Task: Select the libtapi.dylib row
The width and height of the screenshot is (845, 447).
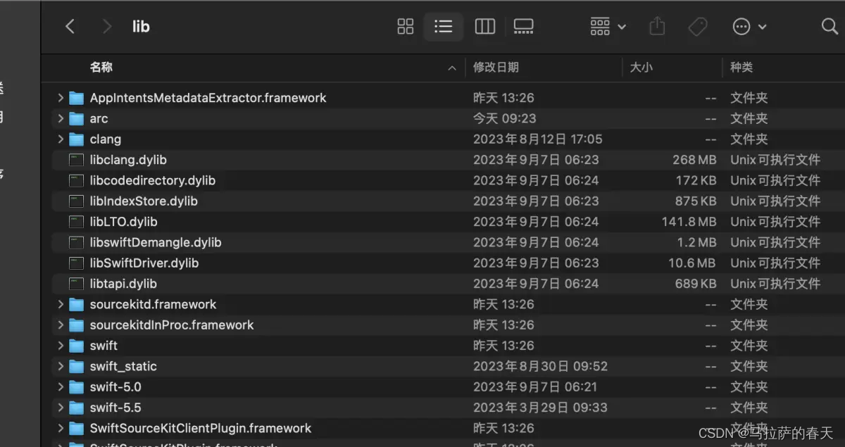Action: coord(123,284)
